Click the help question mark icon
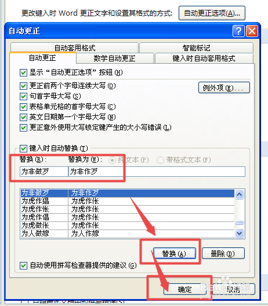The image size is (268, 306). 238,31
